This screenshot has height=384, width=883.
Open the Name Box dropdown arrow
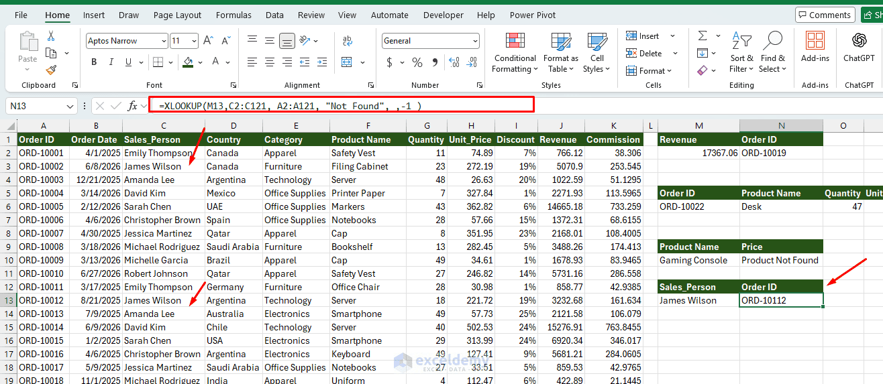click(70, 106)
